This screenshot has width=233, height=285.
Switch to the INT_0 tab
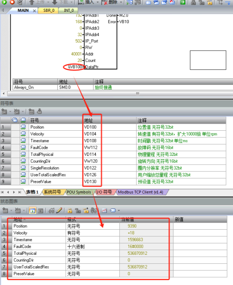click(69, 11)
